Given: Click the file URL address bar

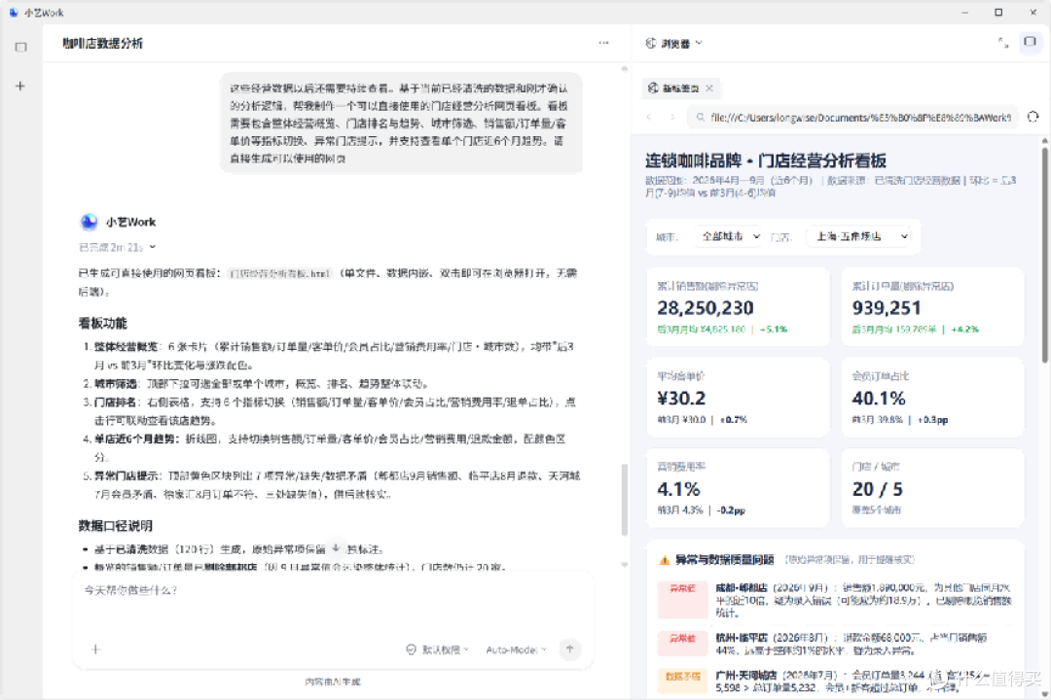Looking at the screenshot, I should 853,118.
